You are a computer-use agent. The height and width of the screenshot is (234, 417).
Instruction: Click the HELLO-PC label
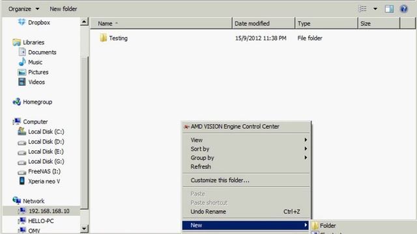point(41,221)
